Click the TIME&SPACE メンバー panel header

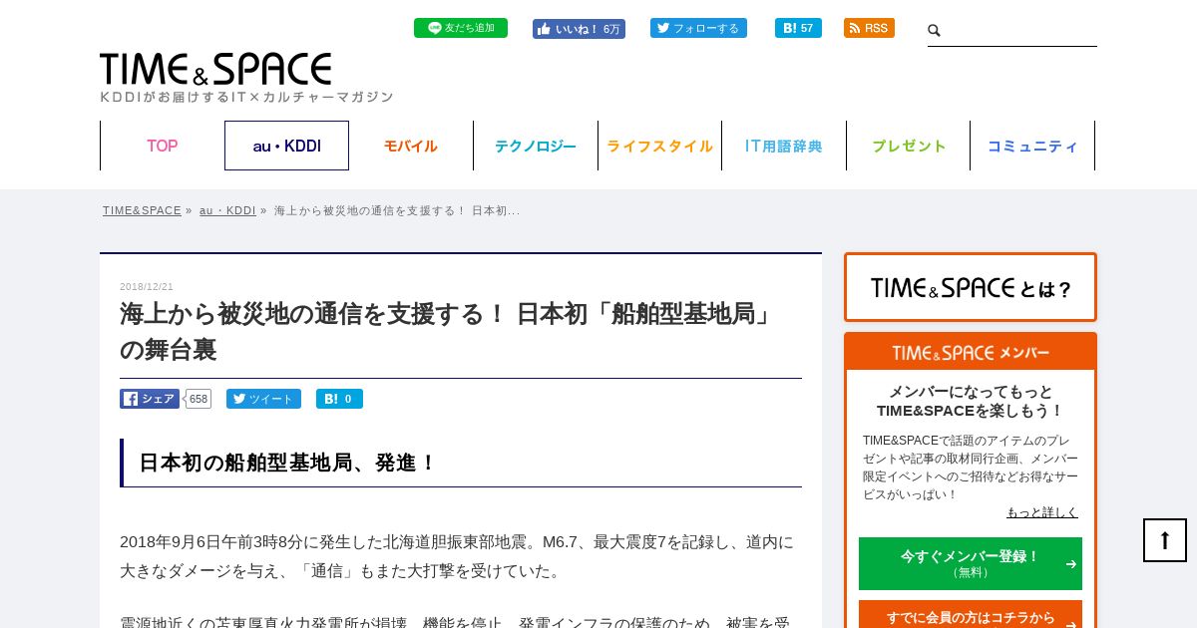pyautogui.click(x=971, y=352)
